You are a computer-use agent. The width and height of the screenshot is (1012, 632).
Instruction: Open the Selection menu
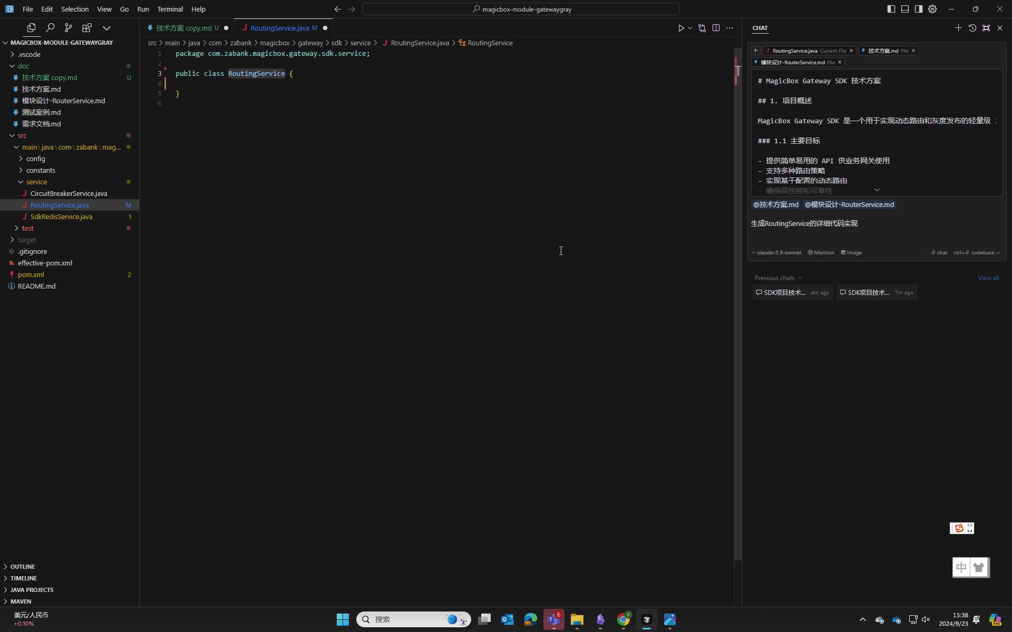tap(75, 9)
